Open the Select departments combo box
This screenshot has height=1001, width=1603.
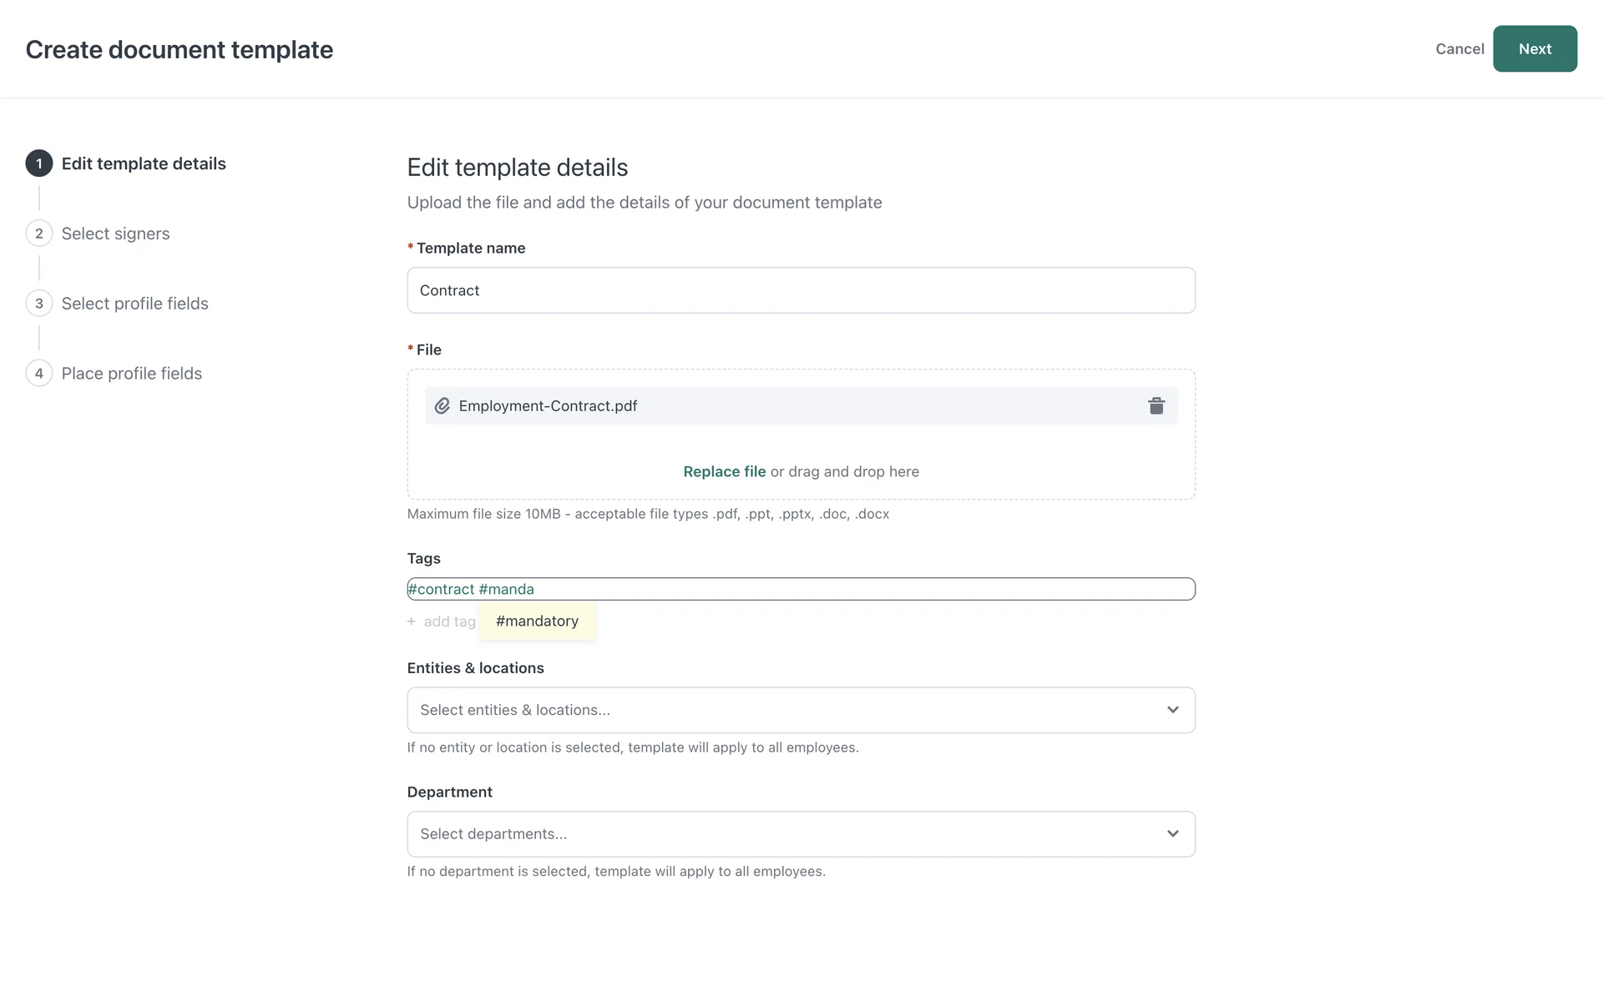point(785,834)
